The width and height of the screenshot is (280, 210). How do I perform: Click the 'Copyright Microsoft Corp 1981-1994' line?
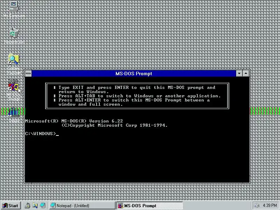click(114, 125)
